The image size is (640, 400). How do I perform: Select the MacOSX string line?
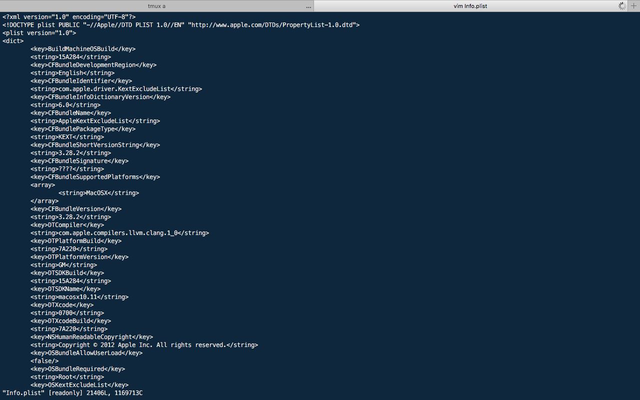(x=98, y=193)
